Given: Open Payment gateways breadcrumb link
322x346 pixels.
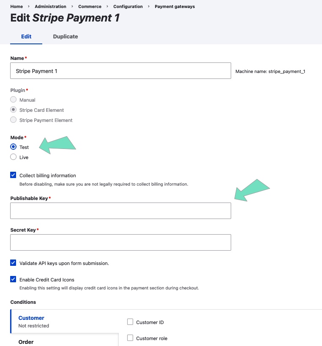Looking at the screenshot, I should click(x=175, y=6).
